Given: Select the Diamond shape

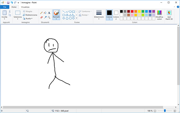Looking at the screenshot, I should click(64, 18).
